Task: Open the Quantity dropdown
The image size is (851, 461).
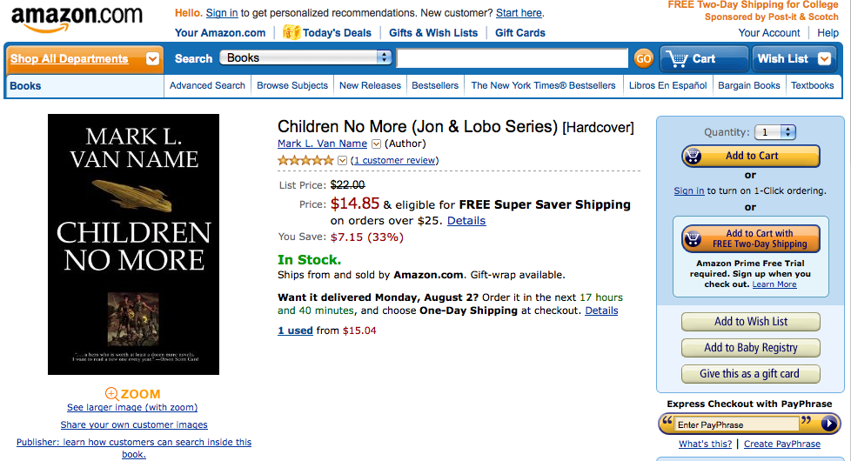Action: pos(776,132)
